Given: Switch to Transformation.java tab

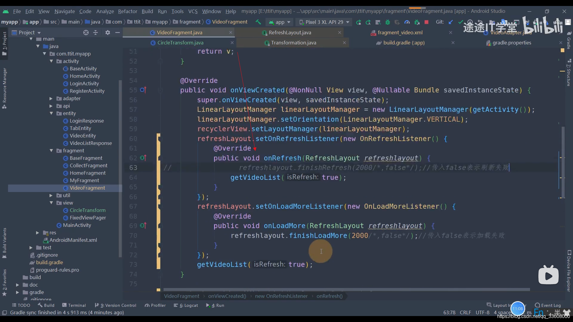Looking at the screenshot, I should (294, 43).
